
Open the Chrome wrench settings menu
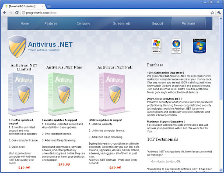(219, 13)
